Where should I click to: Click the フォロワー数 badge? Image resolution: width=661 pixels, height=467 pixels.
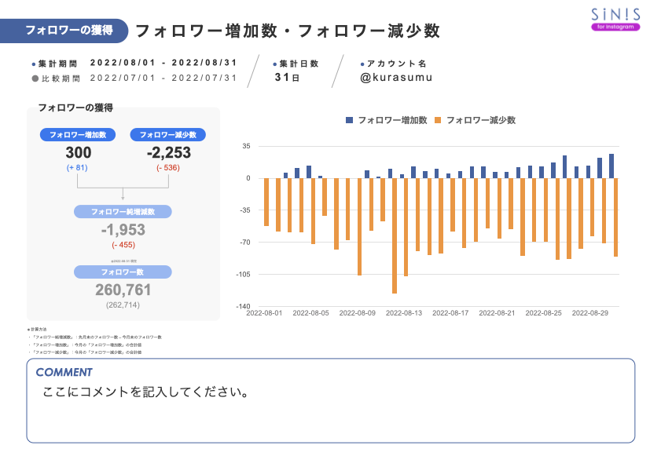124,271
